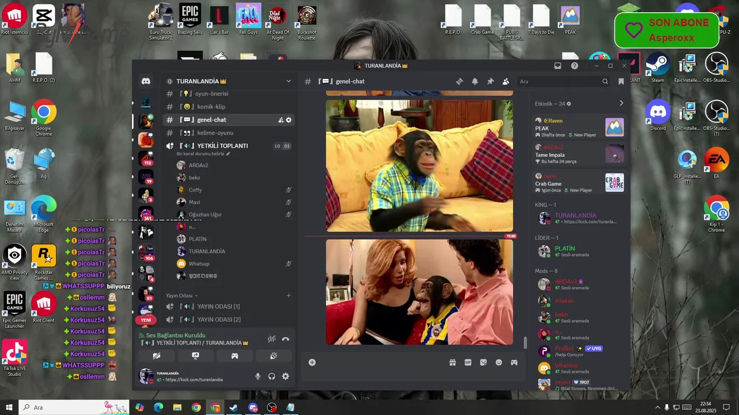Screen dimensions: 739x415
Task: Click the plus attachment button in message bar
Action: click(x=312, y=363)
